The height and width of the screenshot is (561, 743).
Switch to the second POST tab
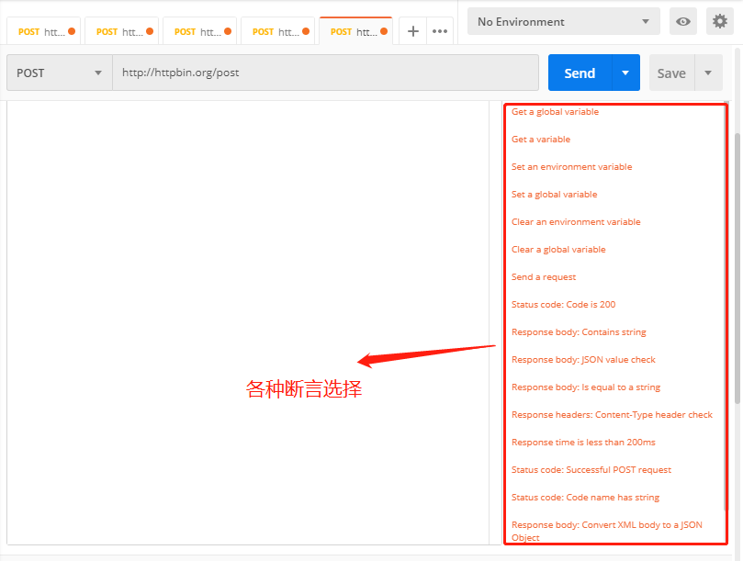122,32
